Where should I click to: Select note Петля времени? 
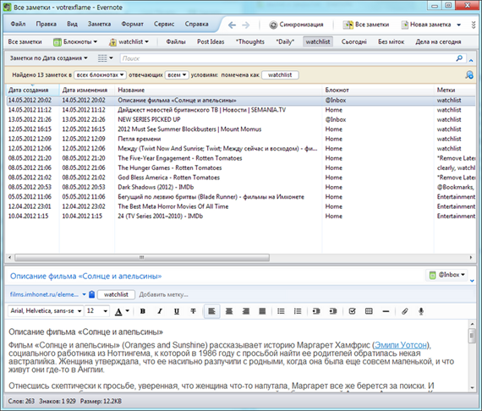pyautogui.click(x=241, y=139)
